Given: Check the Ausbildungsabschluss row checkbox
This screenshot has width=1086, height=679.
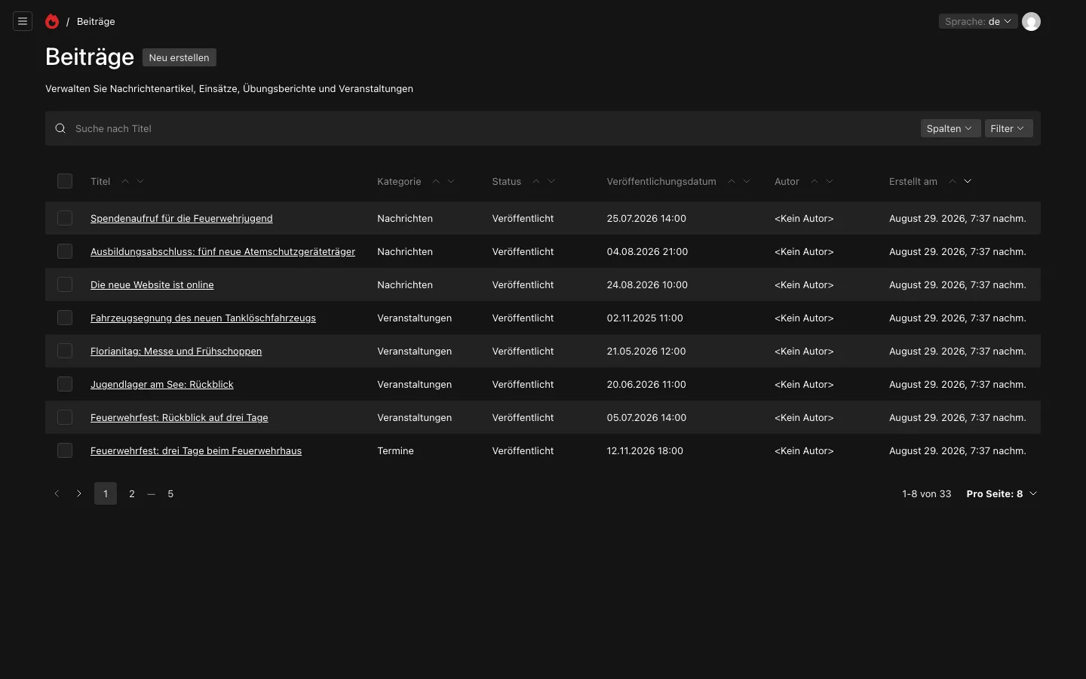Looking at the screenshot, I should [x=65, y=251].
